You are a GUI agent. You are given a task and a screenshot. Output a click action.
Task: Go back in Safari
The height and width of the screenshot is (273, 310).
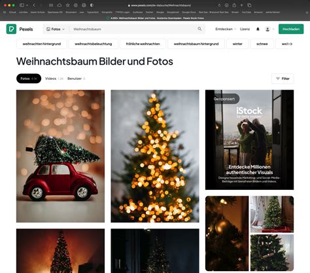34,5
